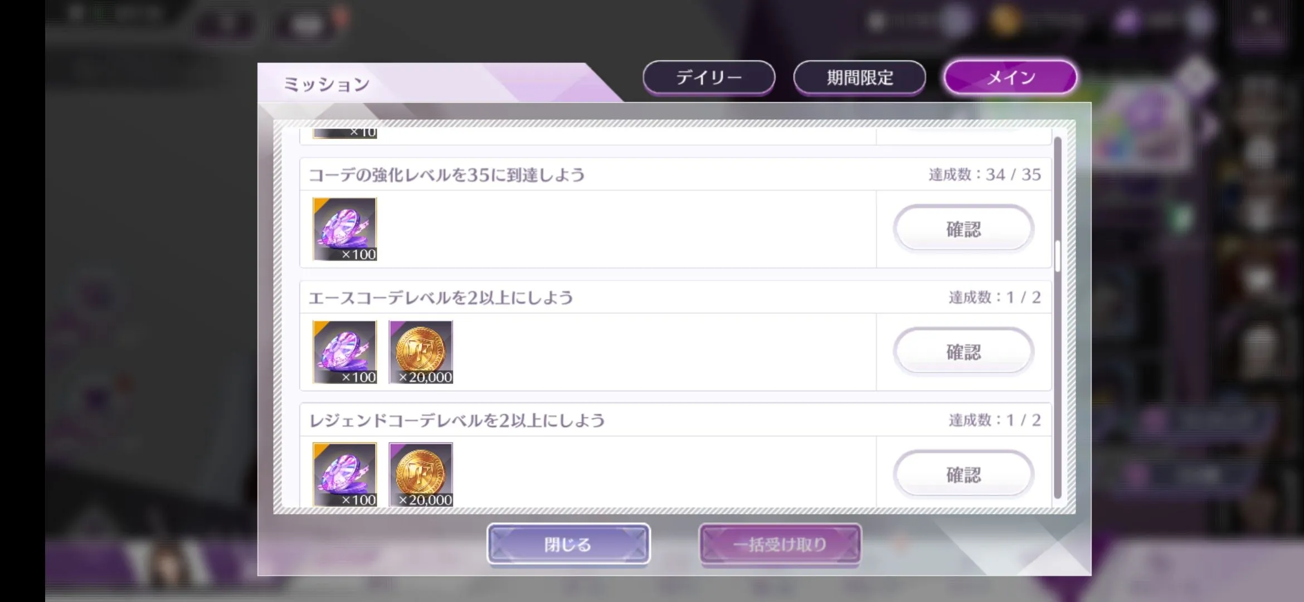Select the コーデの強化レベルを35に到達しよう mission title
Viewport: 1304px width, 602px height.
click(446, 175)
